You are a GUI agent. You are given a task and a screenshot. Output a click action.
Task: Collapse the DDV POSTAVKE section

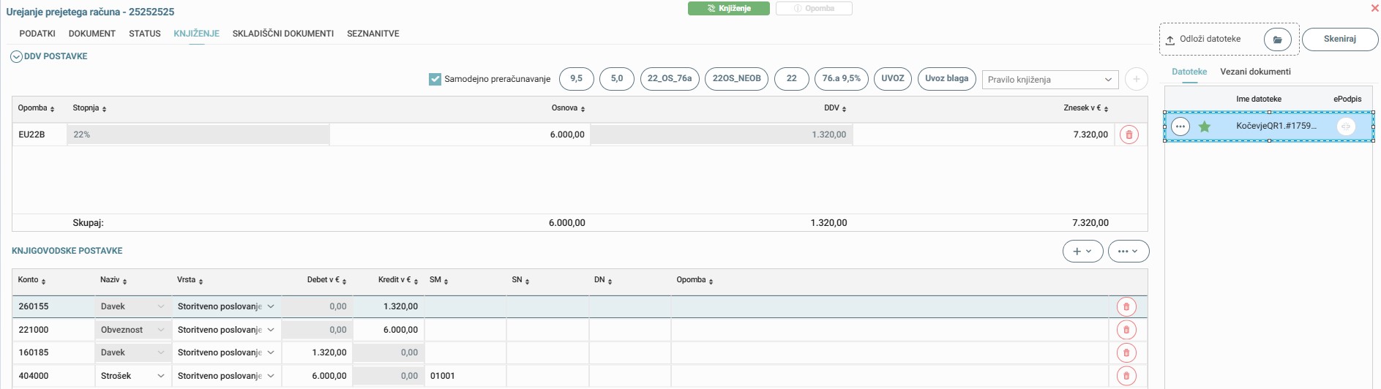click(x=16, y=56)
